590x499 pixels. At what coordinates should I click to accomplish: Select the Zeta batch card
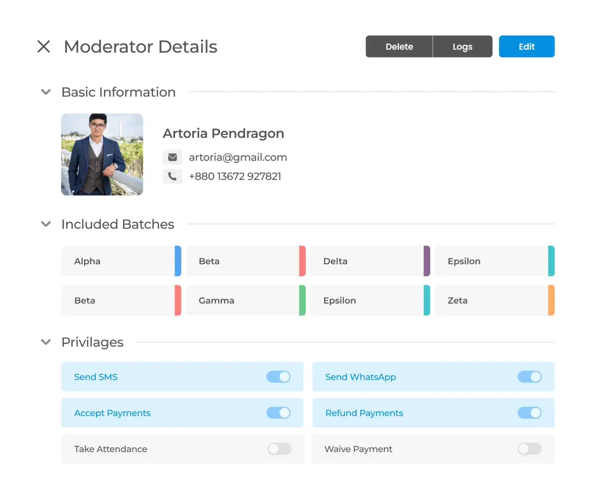[x=491, y=300]
